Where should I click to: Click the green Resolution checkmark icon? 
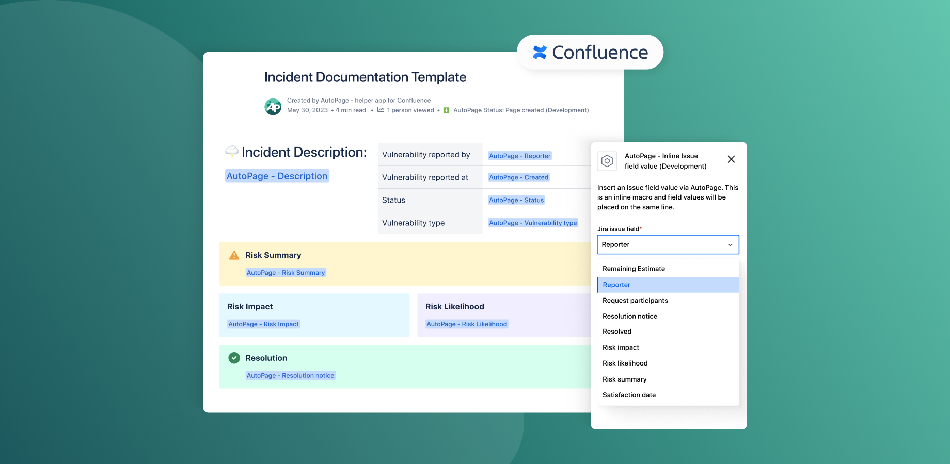pyautogui.click(x=234, y=358)
